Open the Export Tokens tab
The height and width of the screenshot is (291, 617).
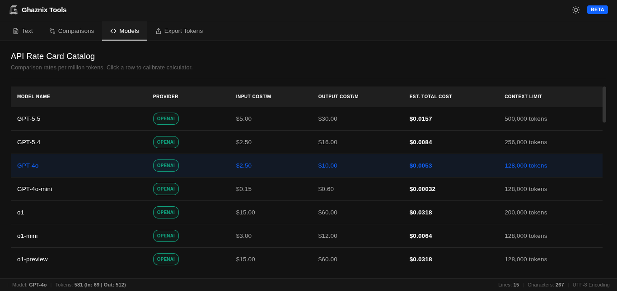pos(179,31)
